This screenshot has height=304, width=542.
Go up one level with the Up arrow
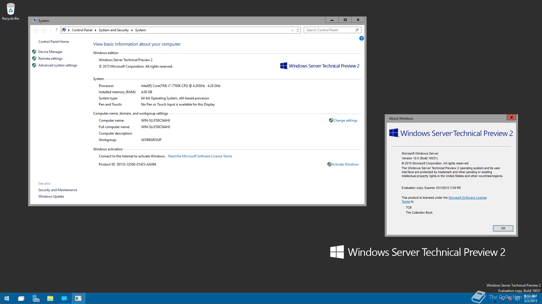click(x=57, y=30)
